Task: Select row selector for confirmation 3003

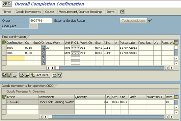Action: tap(4, 53)
